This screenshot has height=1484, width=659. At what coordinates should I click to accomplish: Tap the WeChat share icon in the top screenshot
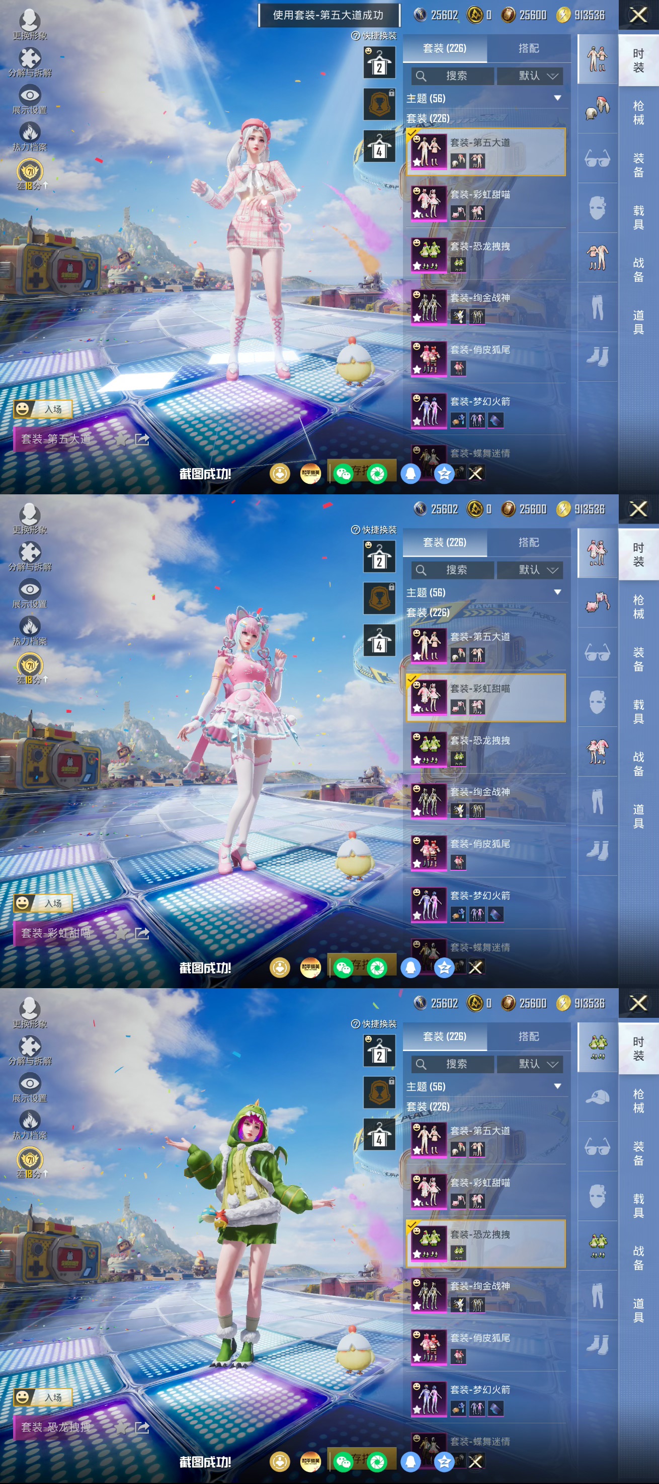(x=344, y=474)
